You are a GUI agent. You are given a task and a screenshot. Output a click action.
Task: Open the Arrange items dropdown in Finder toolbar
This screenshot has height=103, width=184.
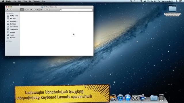pos(42,9)
